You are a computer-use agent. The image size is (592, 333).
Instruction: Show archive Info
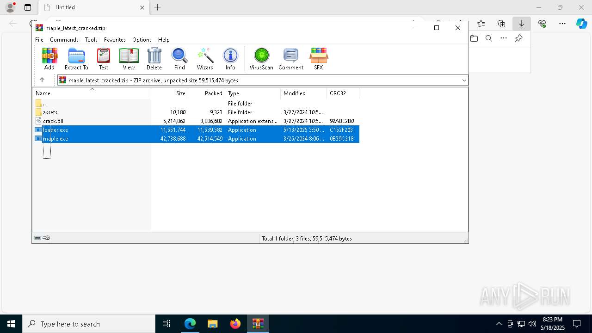click(230, 59)
